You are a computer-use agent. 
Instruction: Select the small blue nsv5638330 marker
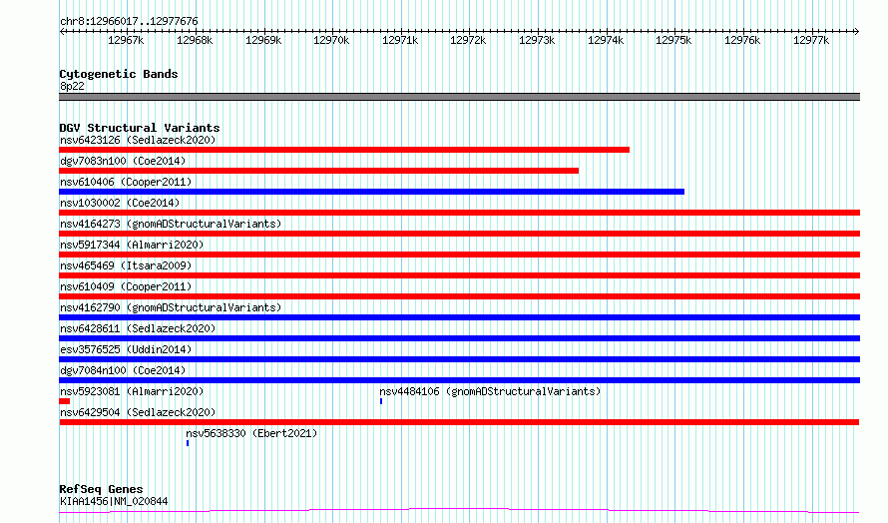coord(188,443)
